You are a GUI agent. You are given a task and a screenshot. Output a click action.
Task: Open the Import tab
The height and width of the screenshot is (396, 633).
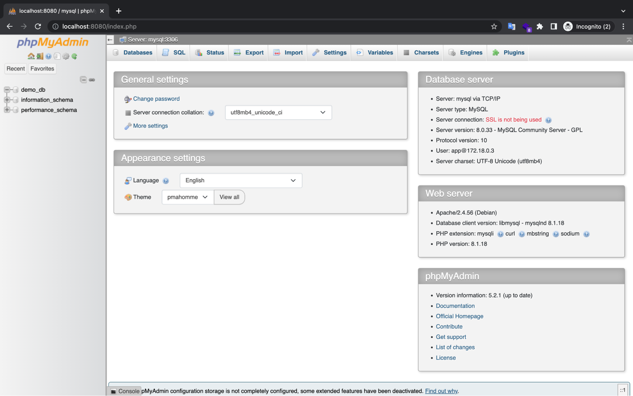[x=293, y=53]
